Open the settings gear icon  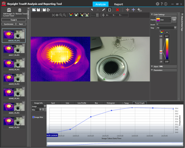(157, 4)
